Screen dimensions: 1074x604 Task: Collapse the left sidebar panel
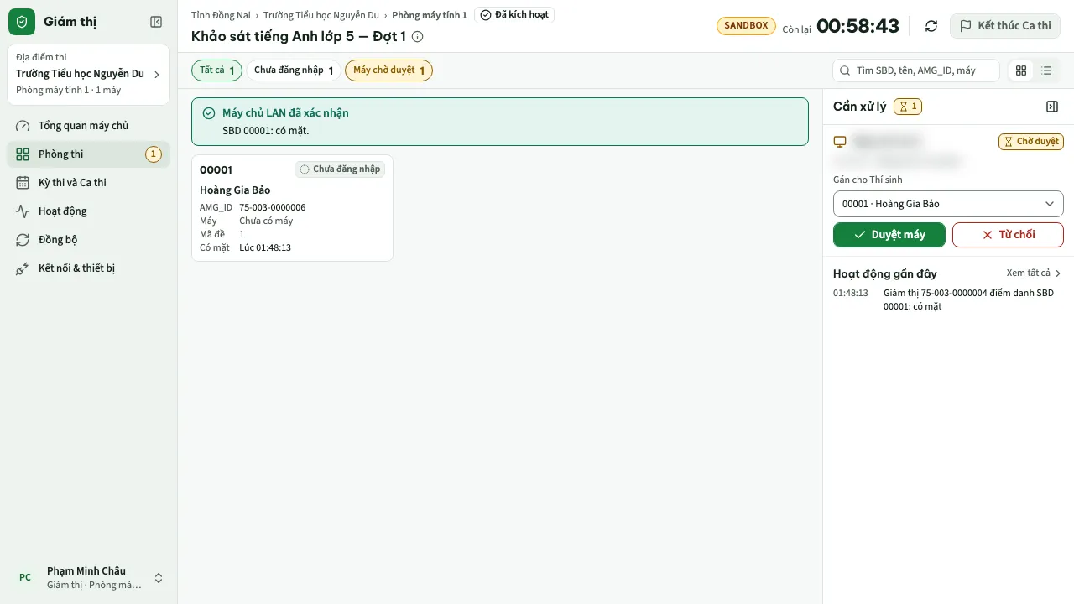click(156, 22)
